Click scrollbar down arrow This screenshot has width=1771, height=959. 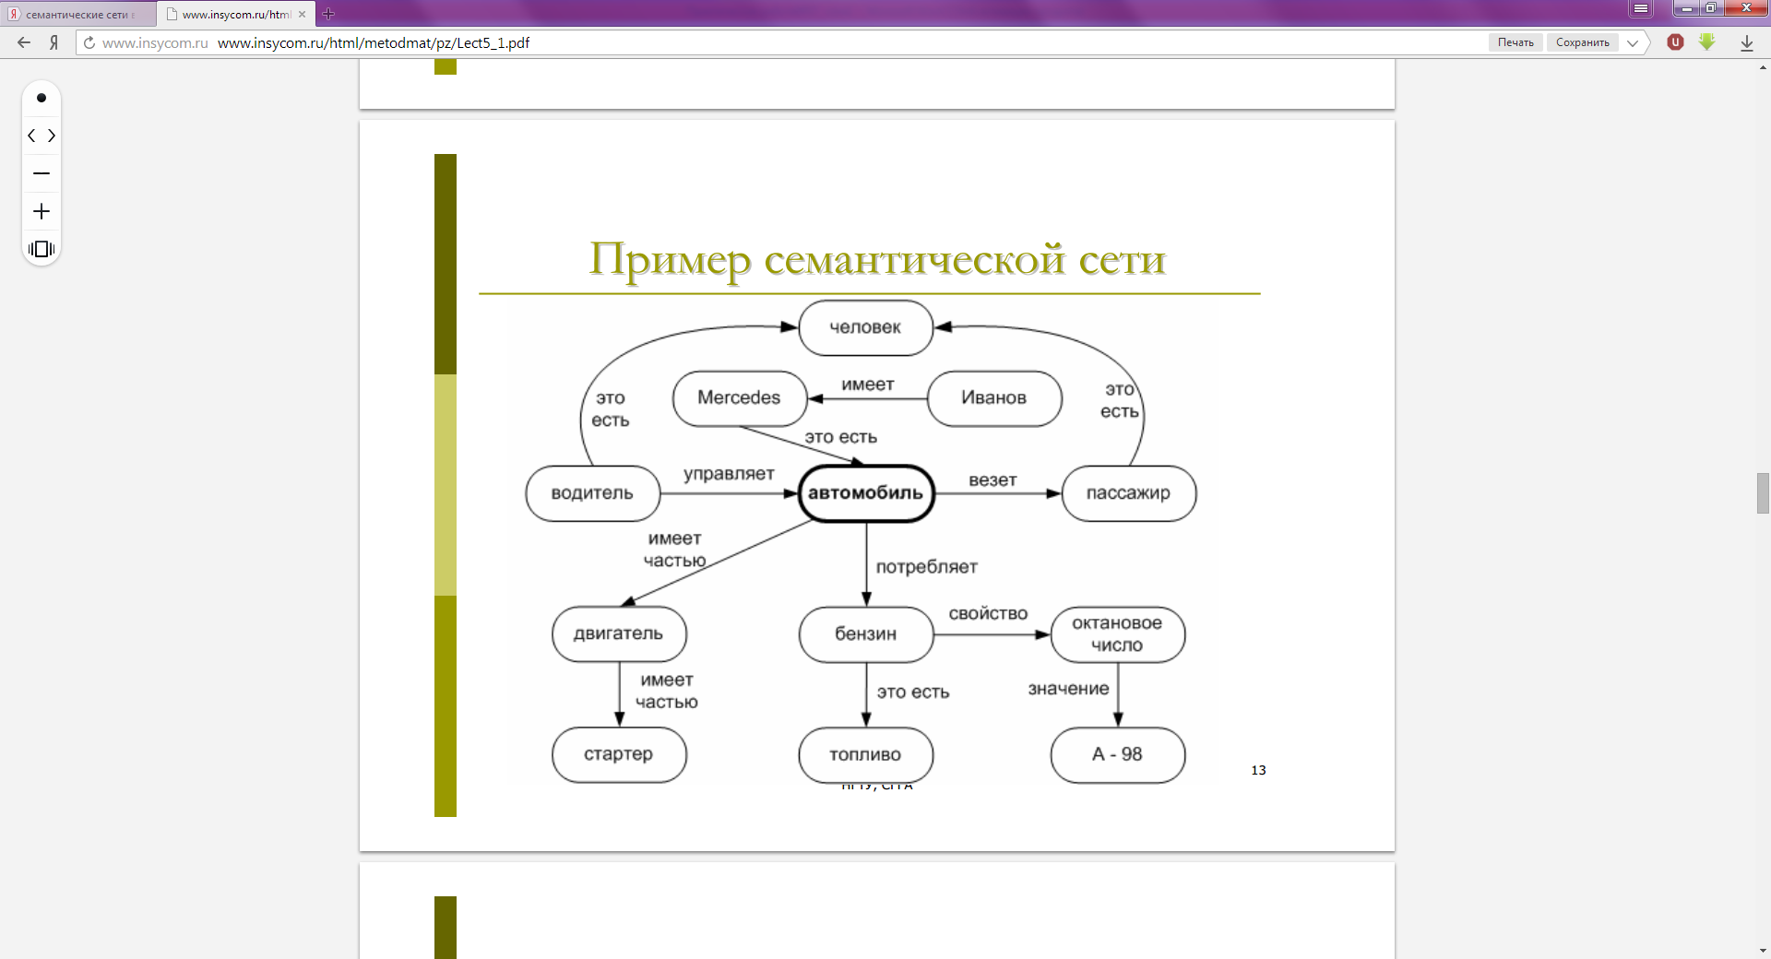pos(1763,951)
